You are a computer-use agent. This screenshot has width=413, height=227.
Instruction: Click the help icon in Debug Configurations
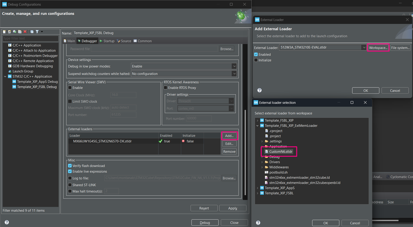[x=7, y=222]
